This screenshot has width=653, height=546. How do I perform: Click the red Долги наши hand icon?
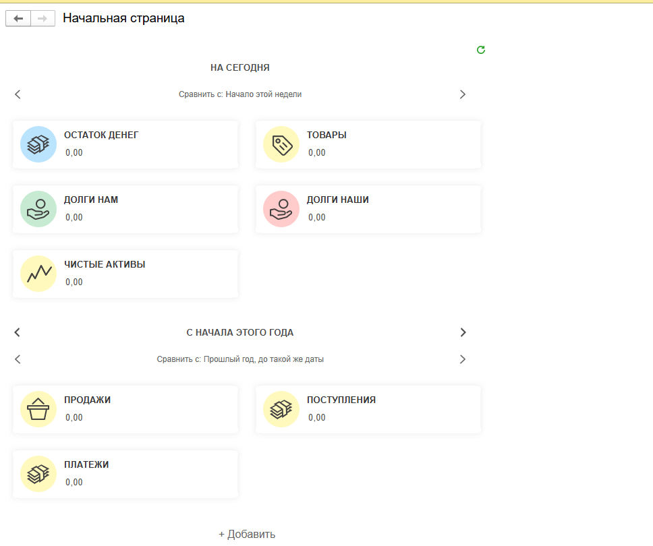(281, 209)
